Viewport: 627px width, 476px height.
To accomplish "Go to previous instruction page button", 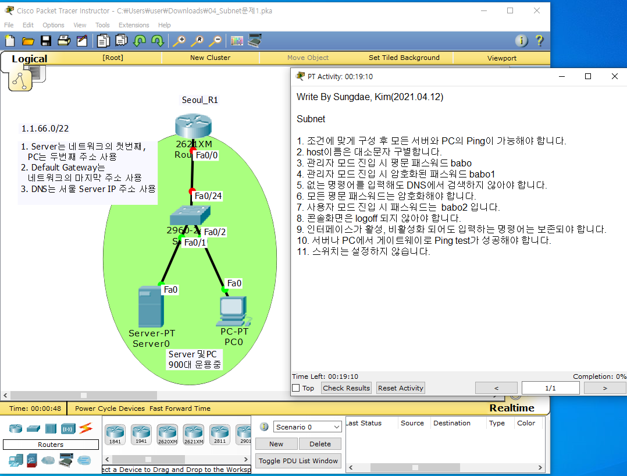I will [496, 388].
